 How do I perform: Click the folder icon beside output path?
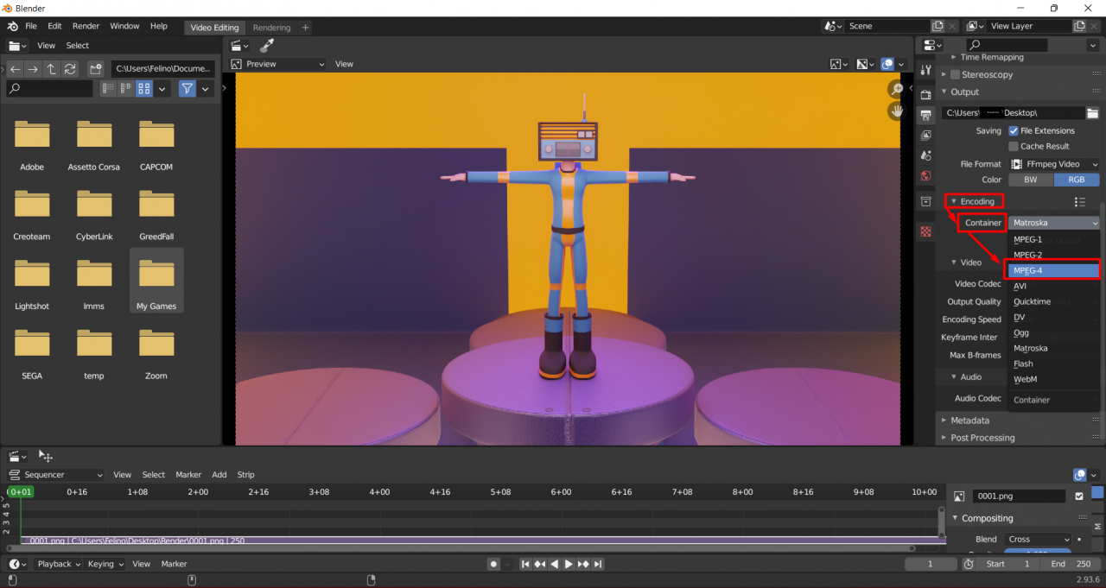[1092, 113]
